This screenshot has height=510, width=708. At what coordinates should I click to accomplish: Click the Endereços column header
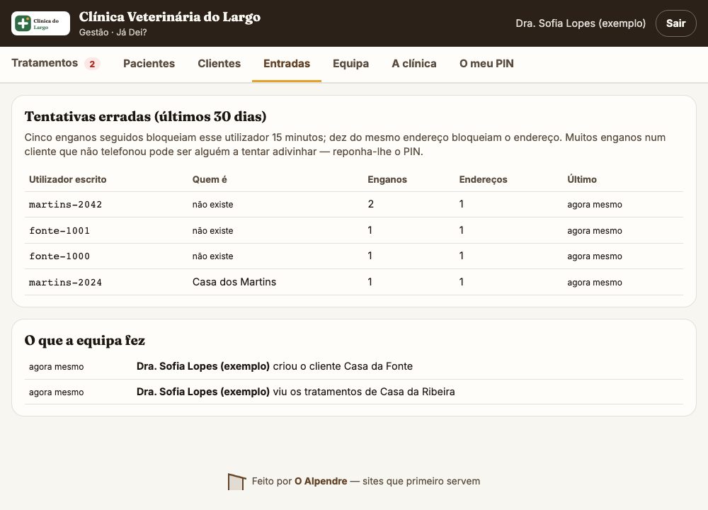click(483, 179)
